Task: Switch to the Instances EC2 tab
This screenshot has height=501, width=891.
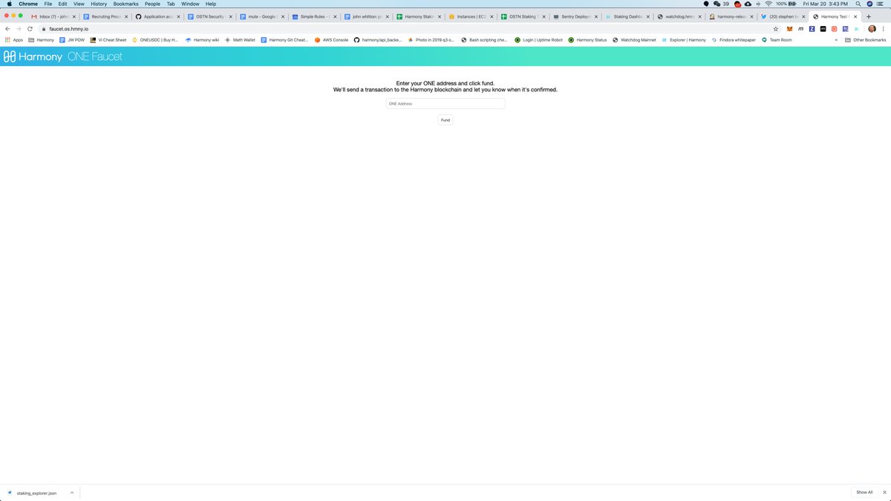Action: tap(469, 16)
